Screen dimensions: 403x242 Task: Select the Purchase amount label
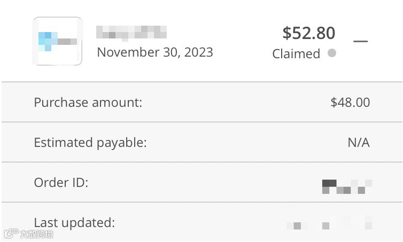point(88,102)
